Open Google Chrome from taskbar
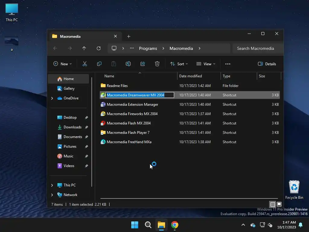Screen dimensions: 309x232 [175, 225]
